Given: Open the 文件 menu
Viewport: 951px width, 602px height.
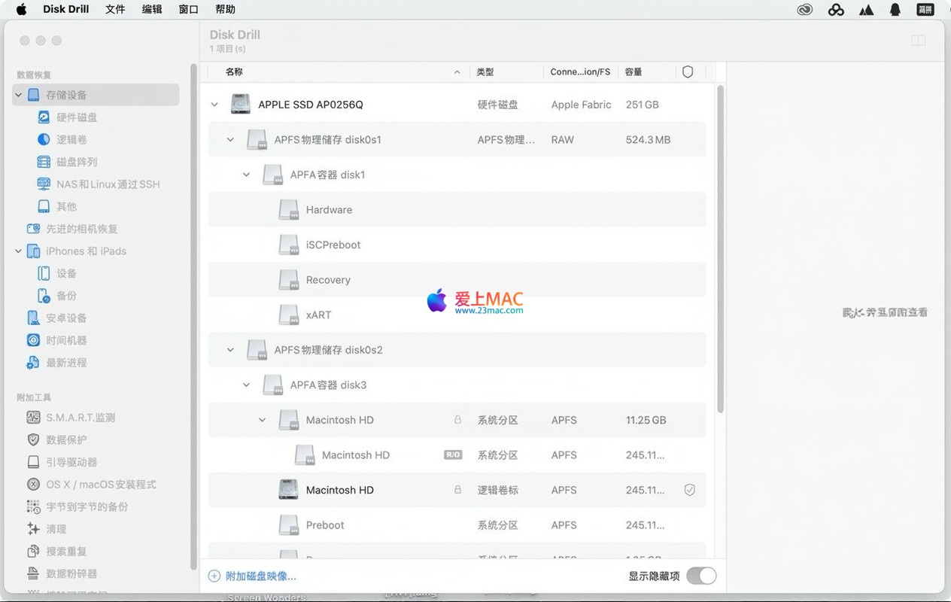Looking at the screenshot, I should tap(115, 10).
